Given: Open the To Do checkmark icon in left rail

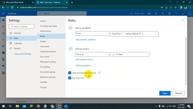Looking at the screenshot, I should click(x=3, y=46).
